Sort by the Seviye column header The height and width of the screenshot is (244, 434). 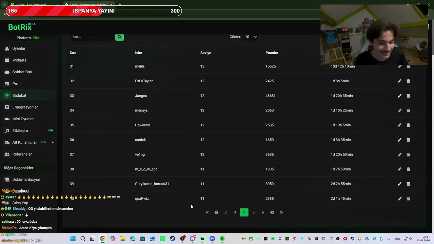(206, 53)
